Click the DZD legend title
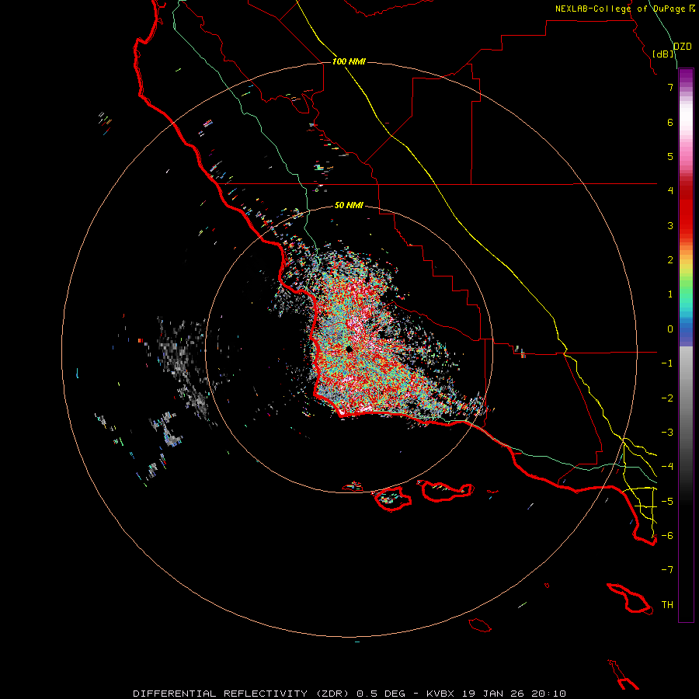699x699 pixels. tap(683, 47)
